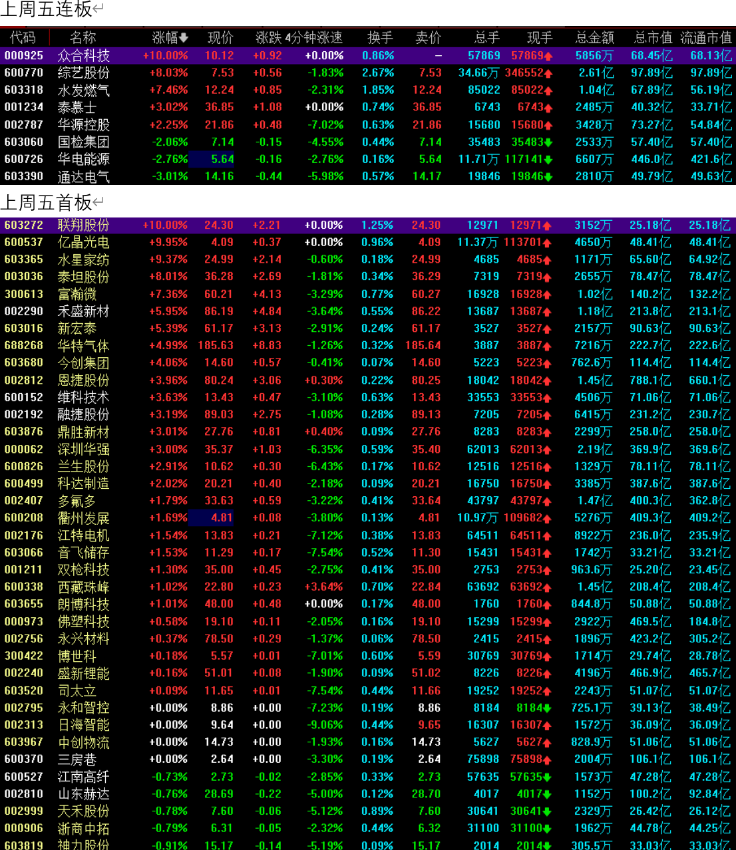
Task: Select the 联翔股份 stock row
Action: [x=368, y=225]
